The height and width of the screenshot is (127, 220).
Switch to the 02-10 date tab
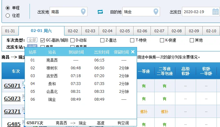click(211, 31)
